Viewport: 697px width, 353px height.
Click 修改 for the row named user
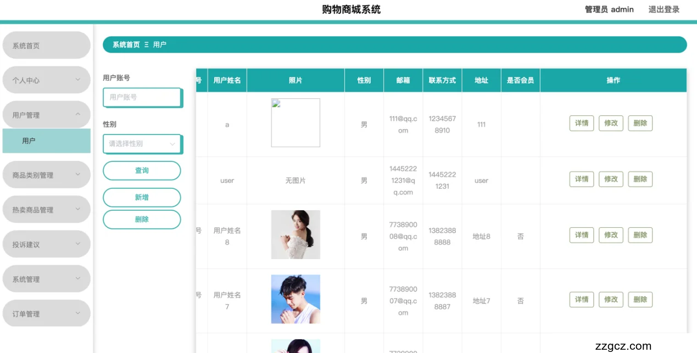pyautogui.click(x=611, y=179)
